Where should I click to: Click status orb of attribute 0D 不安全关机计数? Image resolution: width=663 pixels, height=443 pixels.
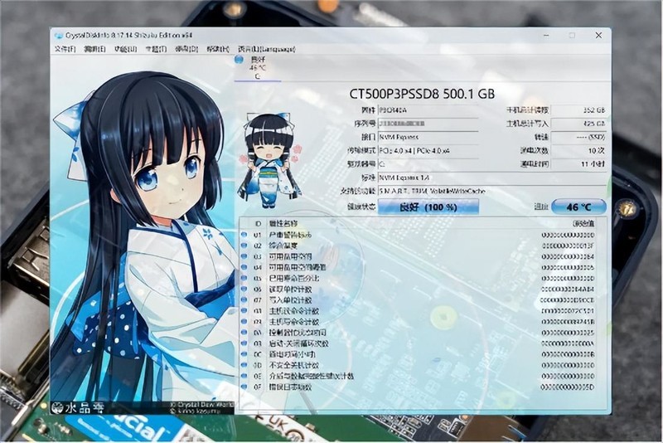coord(244,365)
